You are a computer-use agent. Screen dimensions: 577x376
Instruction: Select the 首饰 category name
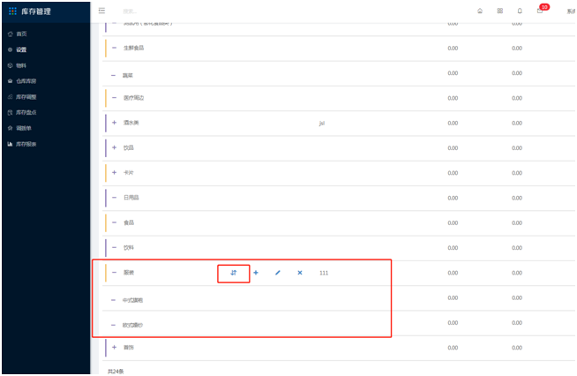[x=129, y=347]
